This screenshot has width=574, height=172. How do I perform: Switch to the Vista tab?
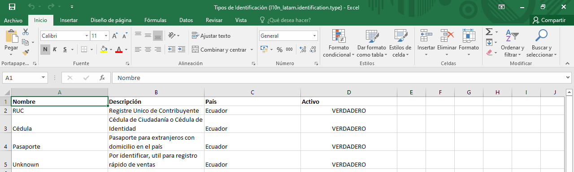(241, 20)
